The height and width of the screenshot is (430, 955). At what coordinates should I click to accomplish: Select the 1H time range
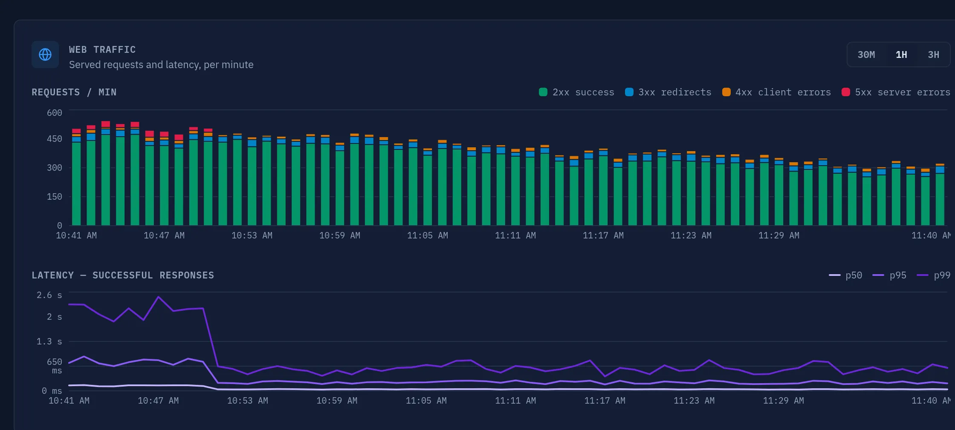pyautogui.click(x=901, y=54)
